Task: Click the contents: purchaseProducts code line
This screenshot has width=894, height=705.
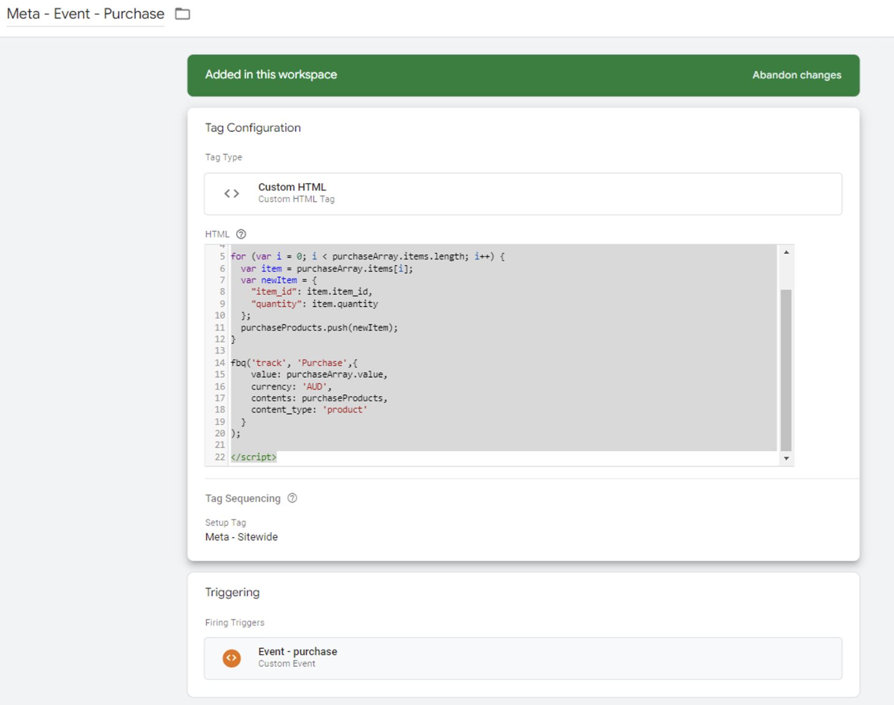Action: point(319,398)
